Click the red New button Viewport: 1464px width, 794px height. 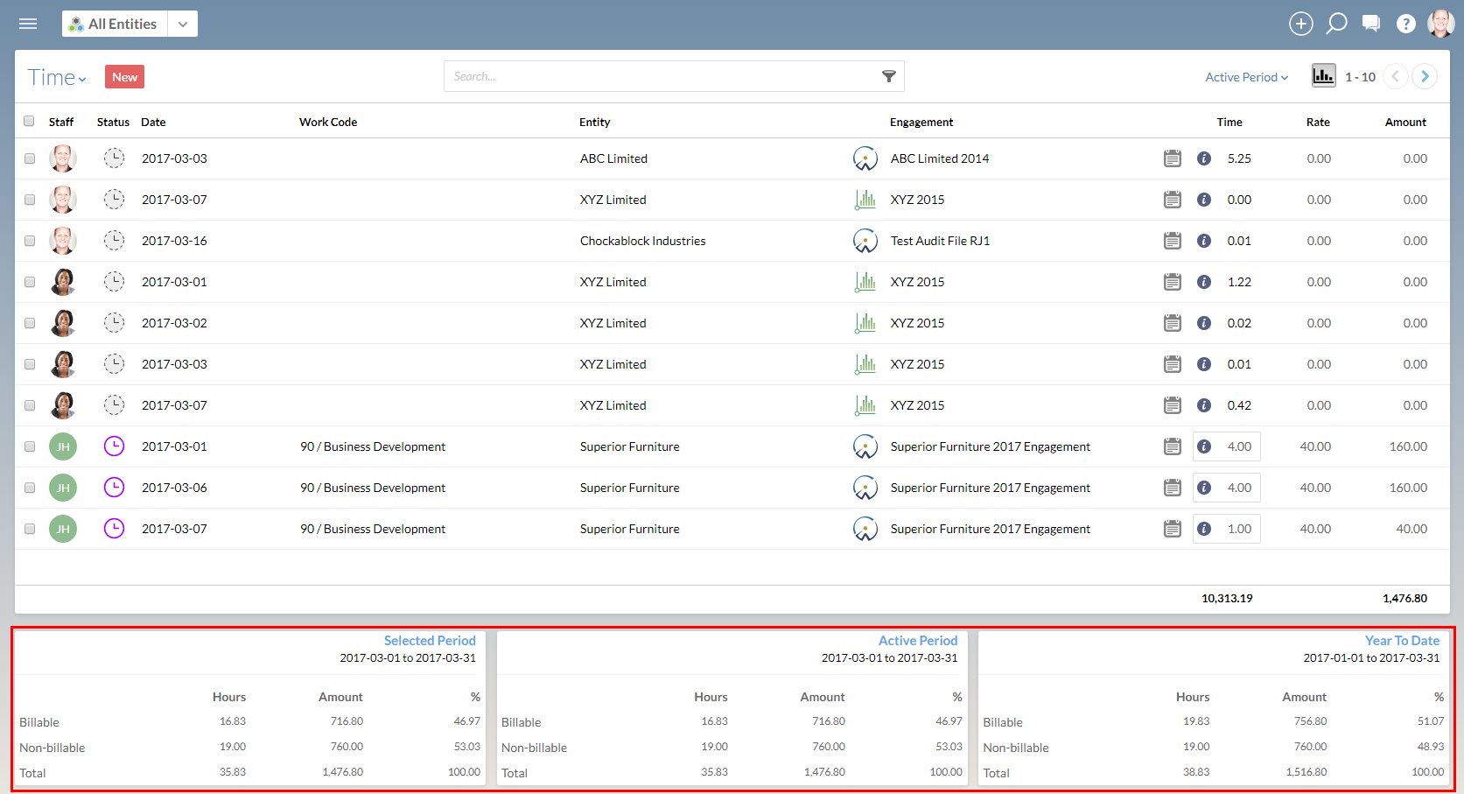[124, 77]
